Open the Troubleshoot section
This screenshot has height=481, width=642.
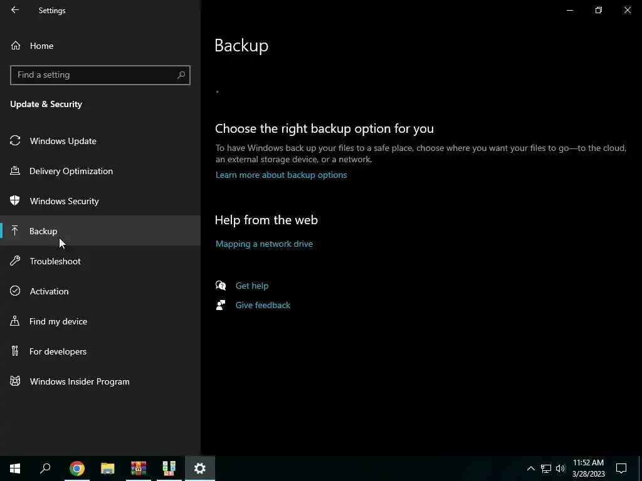coord(100,261)
